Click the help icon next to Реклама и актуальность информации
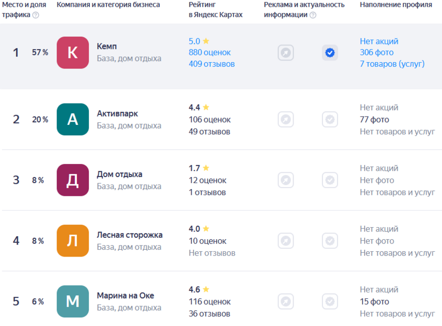Viewport: 442px width, 326px height. (313, 15)
